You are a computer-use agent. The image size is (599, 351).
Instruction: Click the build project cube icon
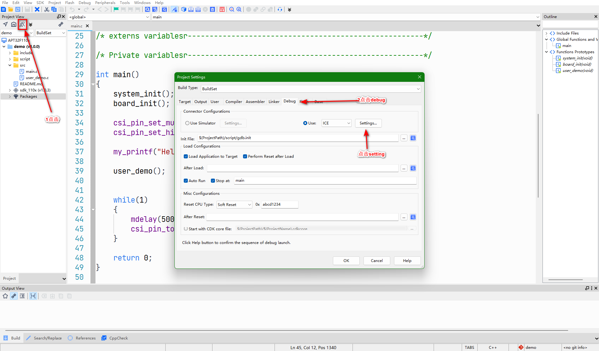coord(184,9)
